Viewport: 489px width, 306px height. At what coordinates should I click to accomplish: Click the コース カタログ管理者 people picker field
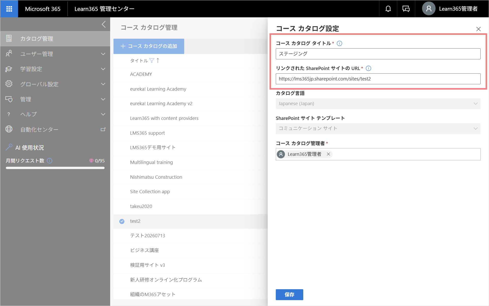[x=378, y=154]
